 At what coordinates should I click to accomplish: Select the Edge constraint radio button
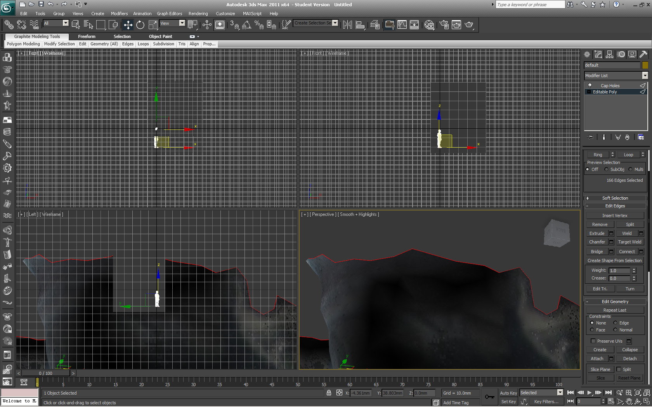coord(615,323)
